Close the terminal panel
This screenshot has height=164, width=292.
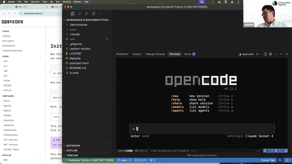tap(287, 54)
